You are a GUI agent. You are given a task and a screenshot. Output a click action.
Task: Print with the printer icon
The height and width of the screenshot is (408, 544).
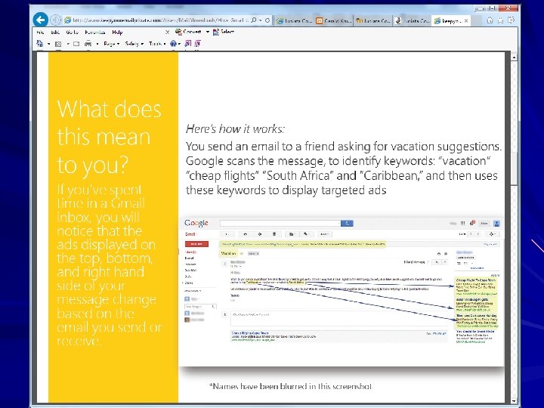tap(88, 43)
